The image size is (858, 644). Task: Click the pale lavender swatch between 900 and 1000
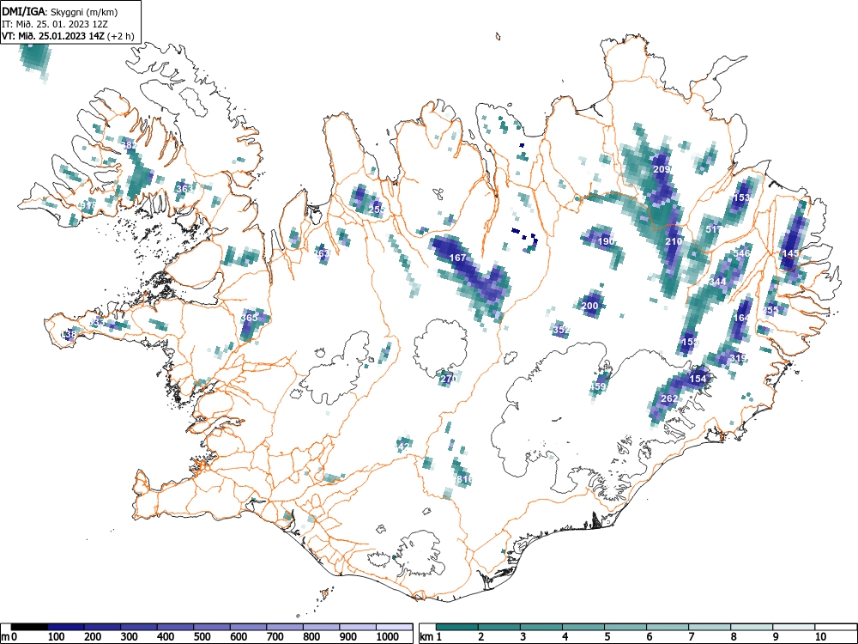tap(358, 627)
